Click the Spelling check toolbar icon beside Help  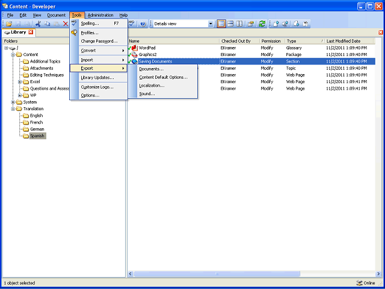pos(132,23)
